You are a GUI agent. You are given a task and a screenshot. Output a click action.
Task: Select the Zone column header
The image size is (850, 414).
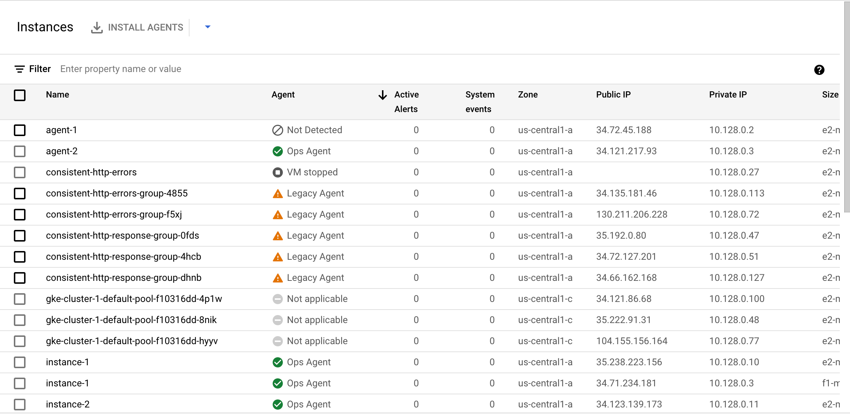click(x=528, y=95)
